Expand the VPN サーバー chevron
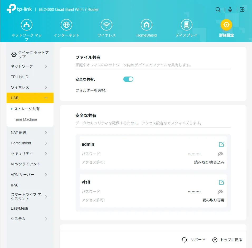 [x=46, y=175]
